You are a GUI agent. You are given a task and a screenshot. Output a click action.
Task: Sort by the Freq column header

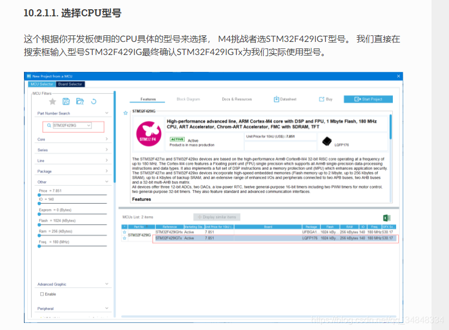pyautogui.click(x=374, y=227)
